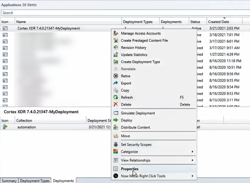Click the 8/16/2020 9:53 PM date cell
This screenshot has width=250, height=183.
click(224, 94)
